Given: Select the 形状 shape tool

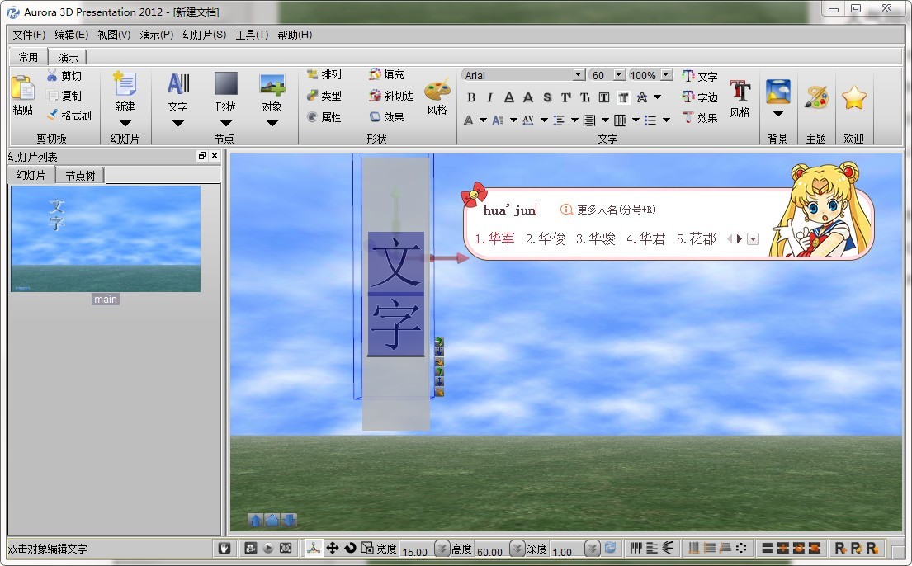Looking at the screenshot, I should tap(224, 91).
